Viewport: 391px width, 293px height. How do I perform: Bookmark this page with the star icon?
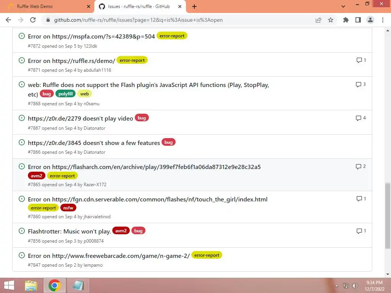coord(331,20)
